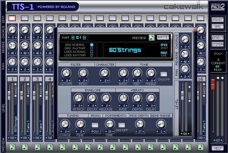Select the GM2 NORMAL checkbox
Viewport: 228px width, 153px height.
coord(92,45)
